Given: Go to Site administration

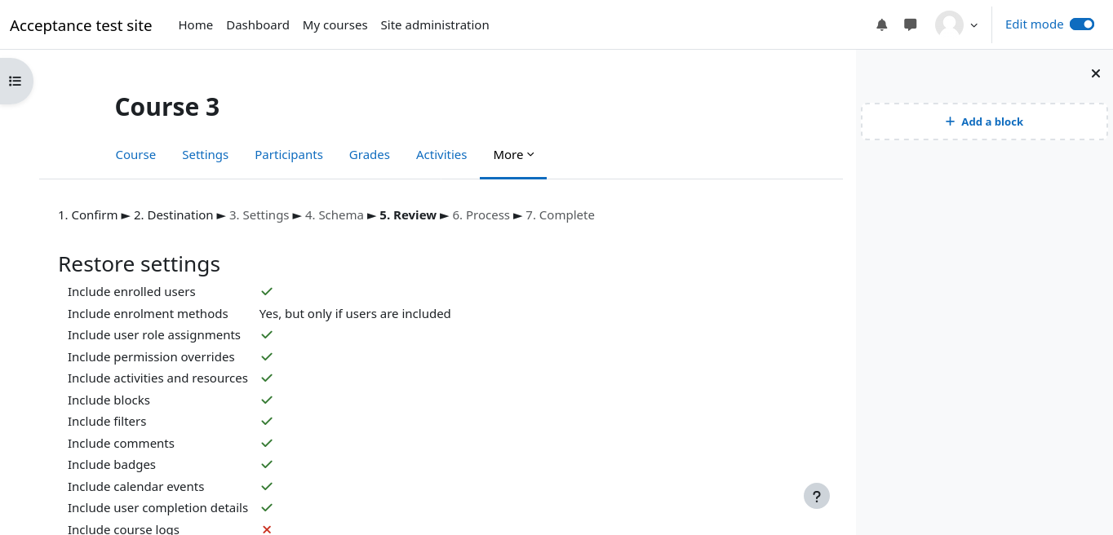Looking at the screenshot, I should [x=435, y=25].
